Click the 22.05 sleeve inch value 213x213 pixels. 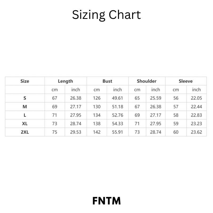click(196, 98)
